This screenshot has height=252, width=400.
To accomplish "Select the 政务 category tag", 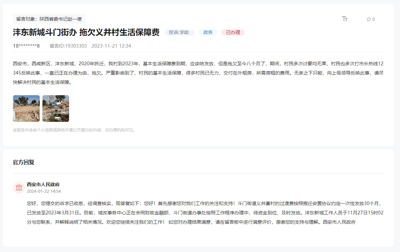I will coord(208,32).
